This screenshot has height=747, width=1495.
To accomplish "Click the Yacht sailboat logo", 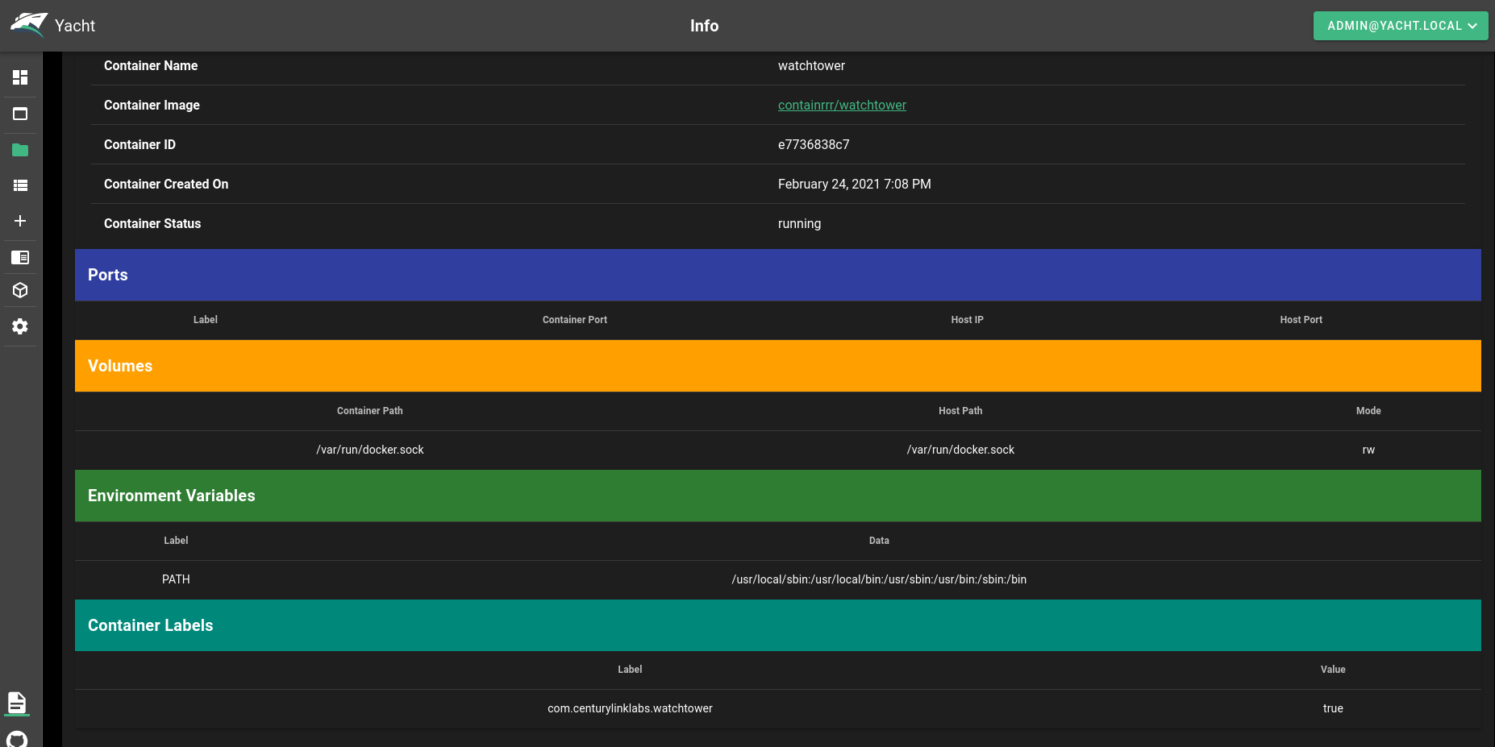I will [29, 25].
